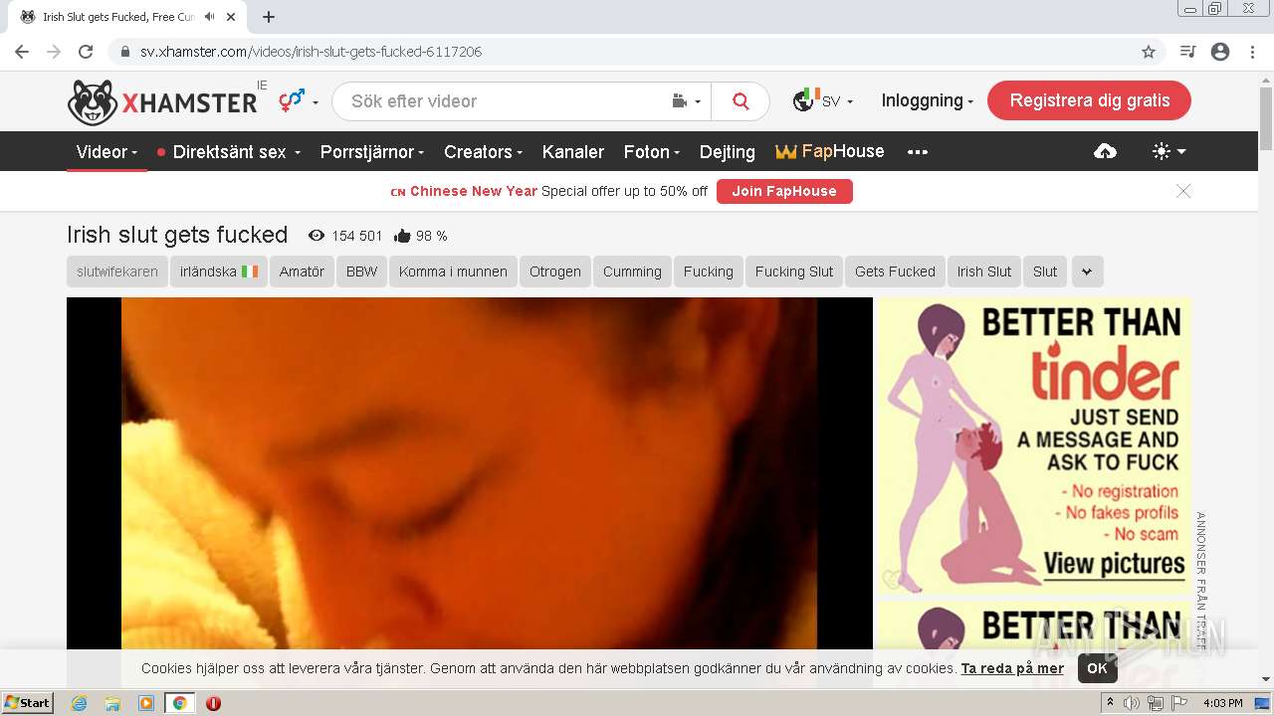Click the tray volume speaker icon

[1132, 703]
